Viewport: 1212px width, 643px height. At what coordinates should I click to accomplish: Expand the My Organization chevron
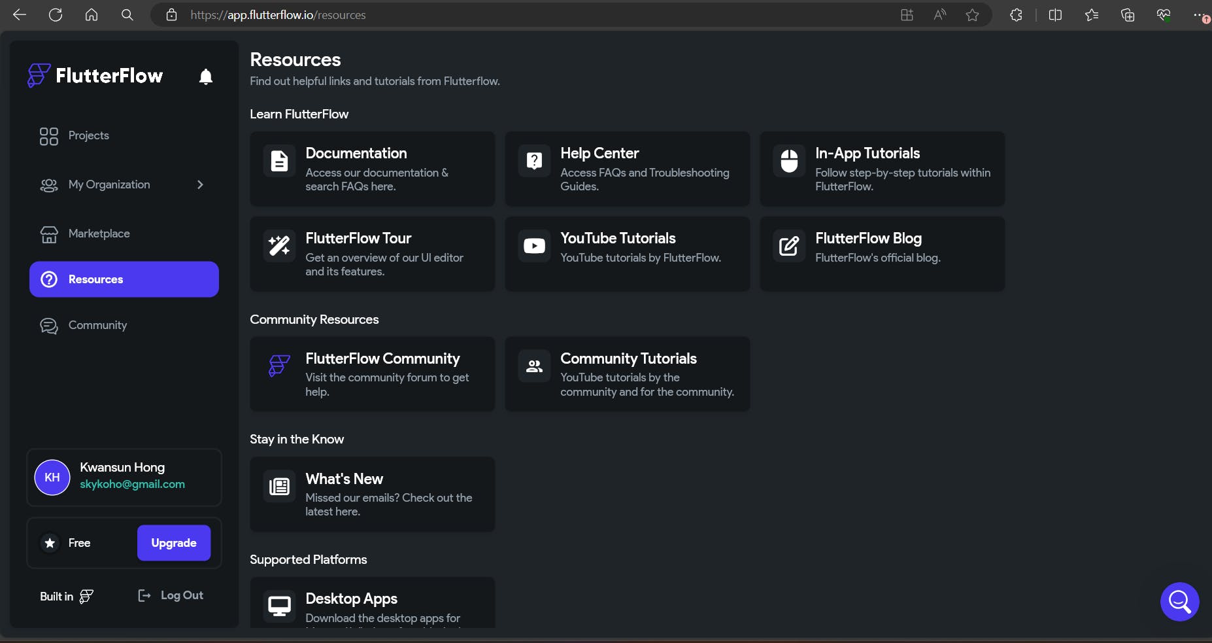pos(200,184)
